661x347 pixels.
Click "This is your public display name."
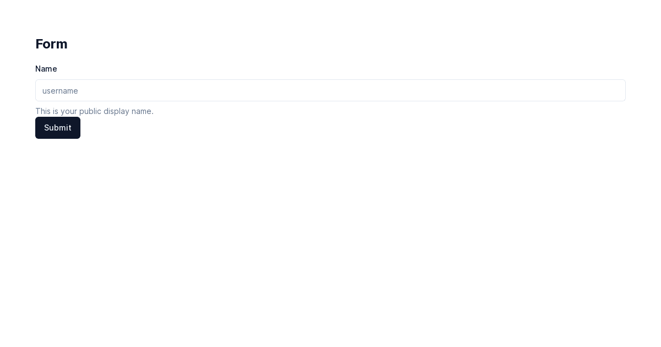click(94, 111)
